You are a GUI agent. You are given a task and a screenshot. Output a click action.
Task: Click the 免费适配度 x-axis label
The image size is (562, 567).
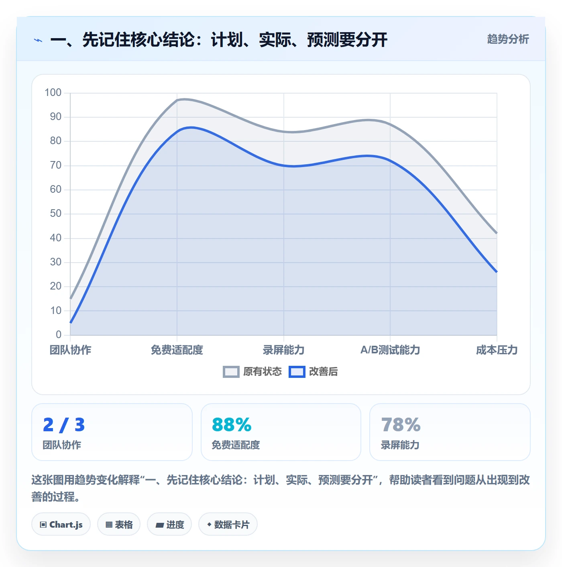pos(177,350)
